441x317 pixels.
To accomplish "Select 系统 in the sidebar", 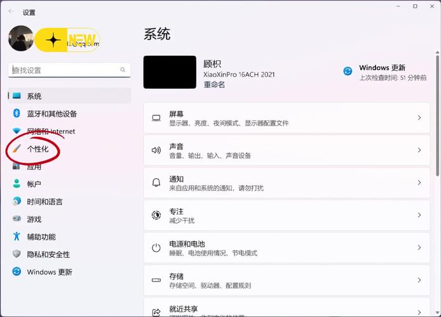I will click(x=69, y=96).
